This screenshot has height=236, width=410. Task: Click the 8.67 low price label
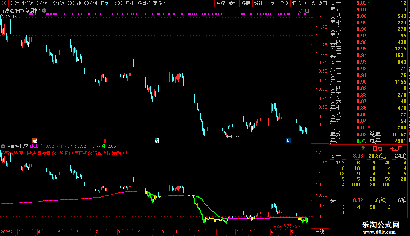pyautogui.click(x=235, y=137)
